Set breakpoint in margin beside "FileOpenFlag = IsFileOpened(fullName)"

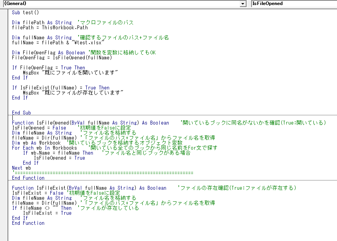4,58
